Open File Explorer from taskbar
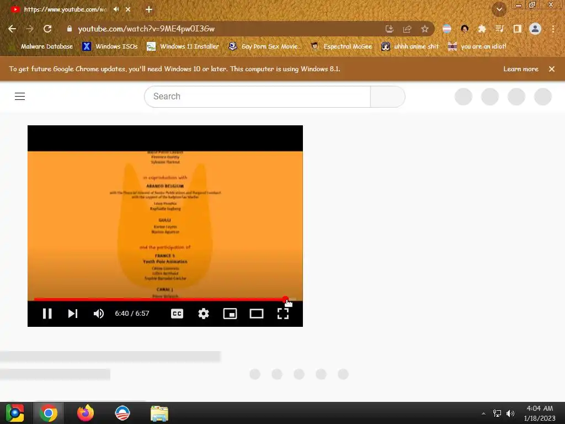Viewport: 565px width, 424px height. pyautogui.click(x=159, y=413)
